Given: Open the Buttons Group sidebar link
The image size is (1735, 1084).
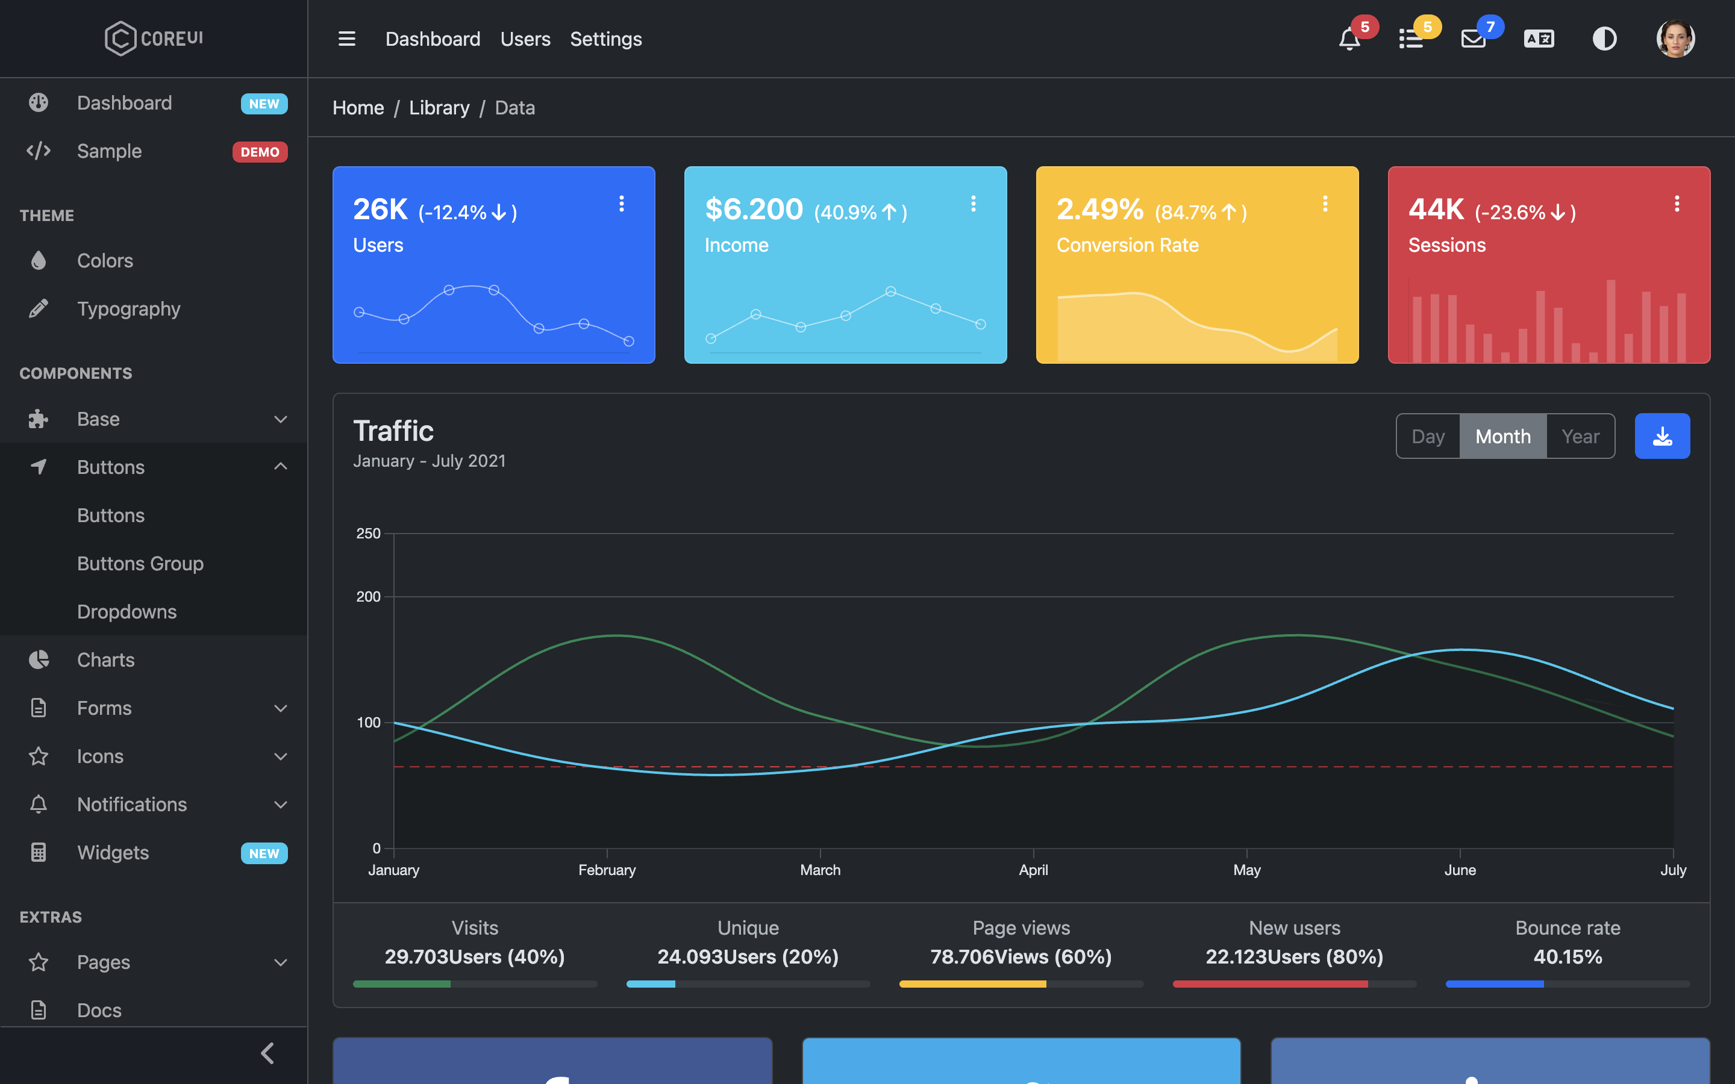Looking at the screenshot, I should coord(140,564).
